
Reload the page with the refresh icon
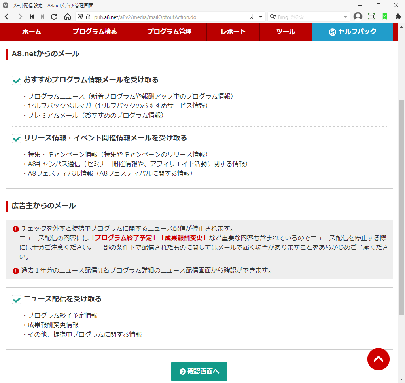click(x=54, y=17)
